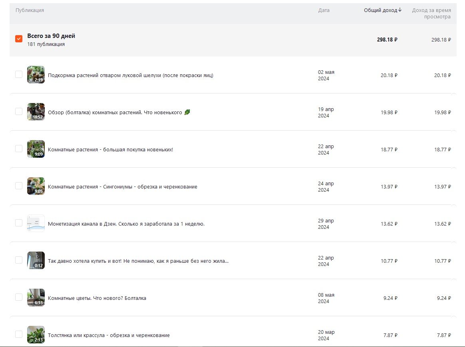Viewport: 465px width, 347px height.
Task: Open the Сингониумы video thumbnail
Action: point(36,186)
